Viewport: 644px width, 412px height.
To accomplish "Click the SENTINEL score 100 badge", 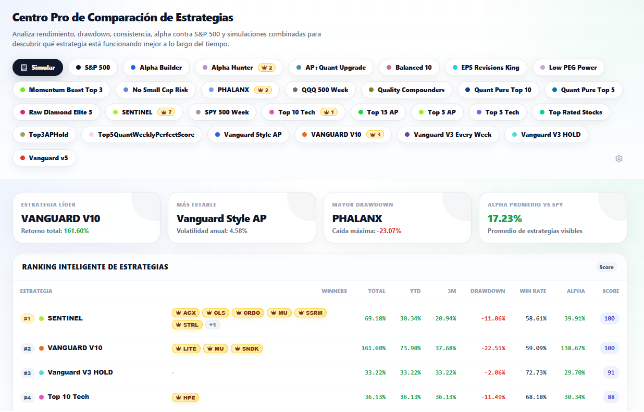I will [x=609, y=318].
